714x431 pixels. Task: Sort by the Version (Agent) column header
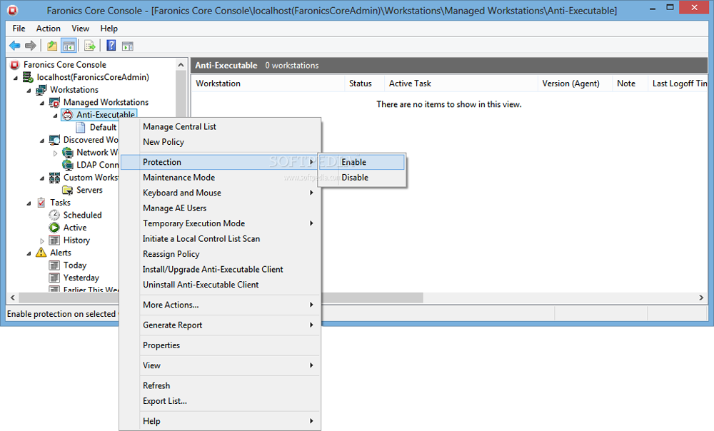pyautogui.click(x=575, y=83)
